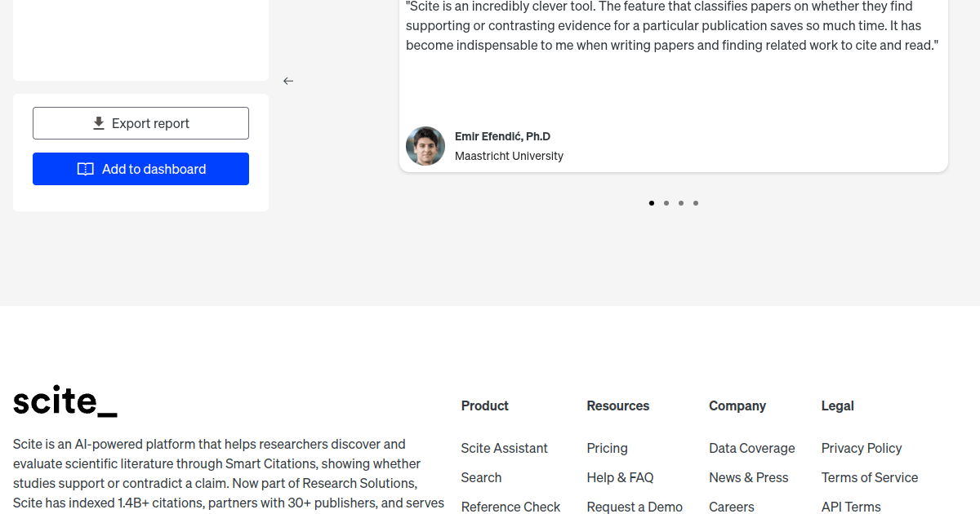
Task: Click the download icon in Export report
Action: pyautogui.click(x=99, y=123)
